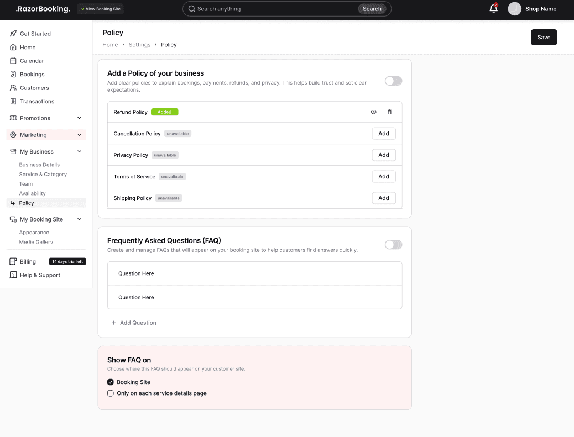Image resolution: width=574 pixels, height=437 pixels.
Task: Preview Refund Policy with eye icon
Action: 373,112
